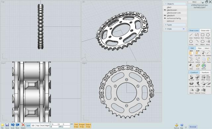Switch to the Draw solid tab
Image resolution: width=212 pixels, height=129 pixels.
[205, 31]
